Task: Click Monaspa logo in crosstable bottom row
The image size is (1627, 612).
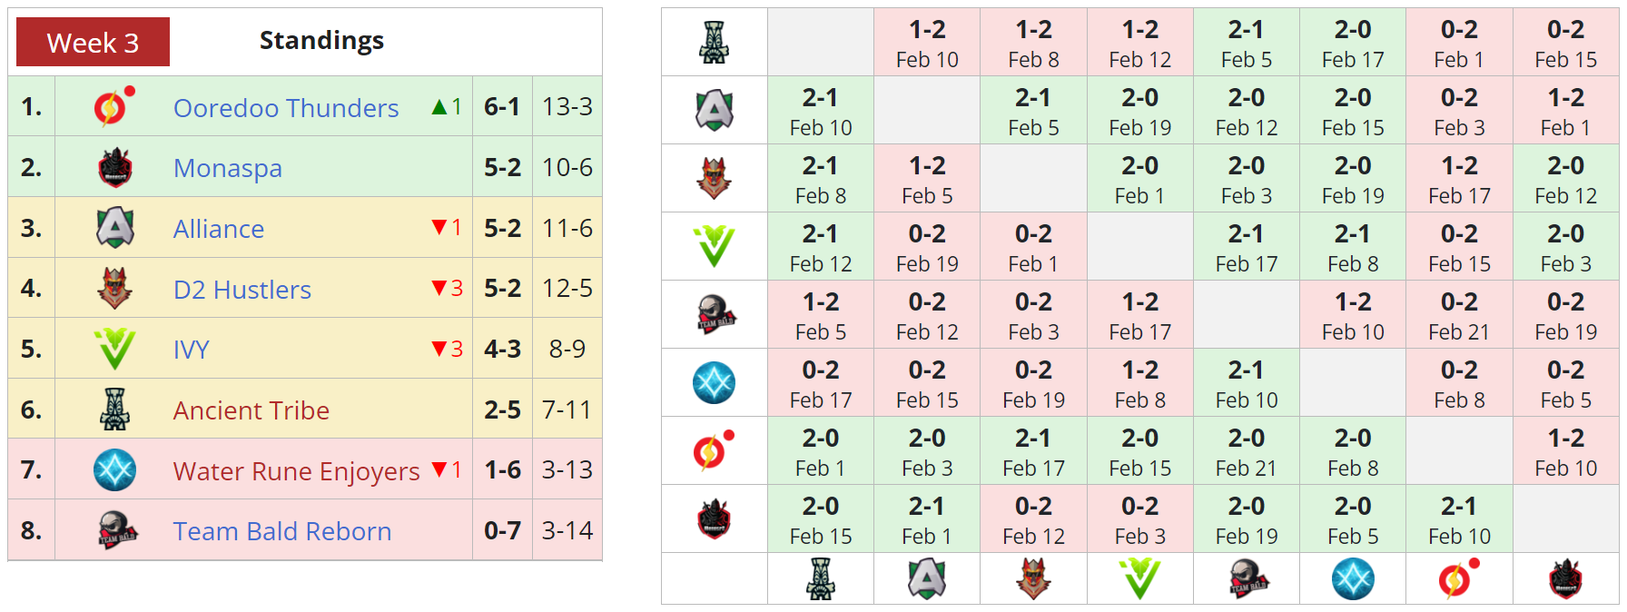Action: pyautogui.click(x=1565, y=579)
